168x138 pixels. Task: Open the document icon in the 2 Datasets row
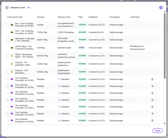point(152,107)
